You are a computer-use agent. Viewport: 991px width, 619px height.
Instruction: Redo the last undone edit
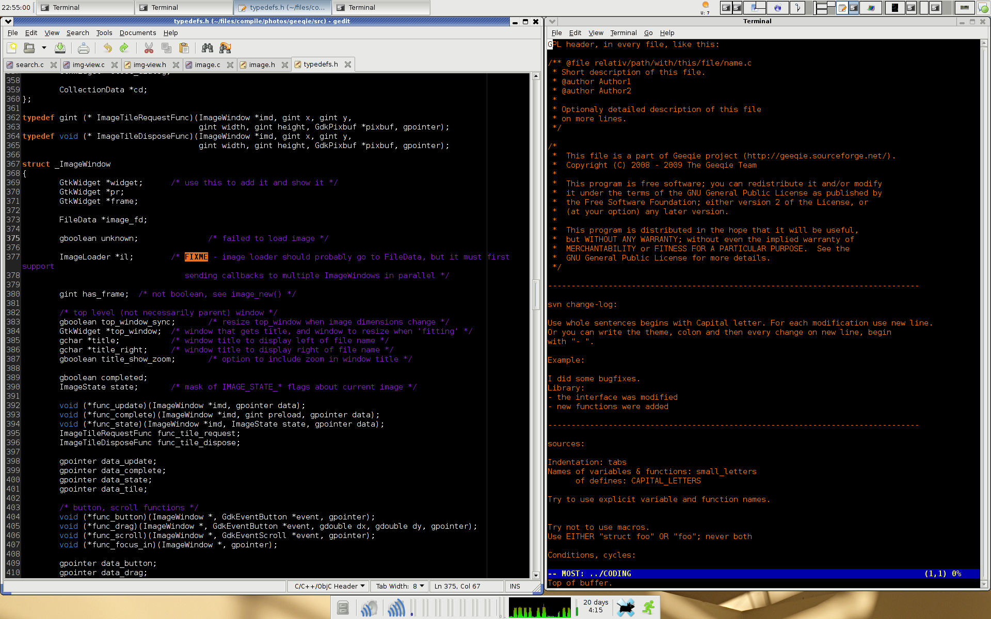coord(124,48)
